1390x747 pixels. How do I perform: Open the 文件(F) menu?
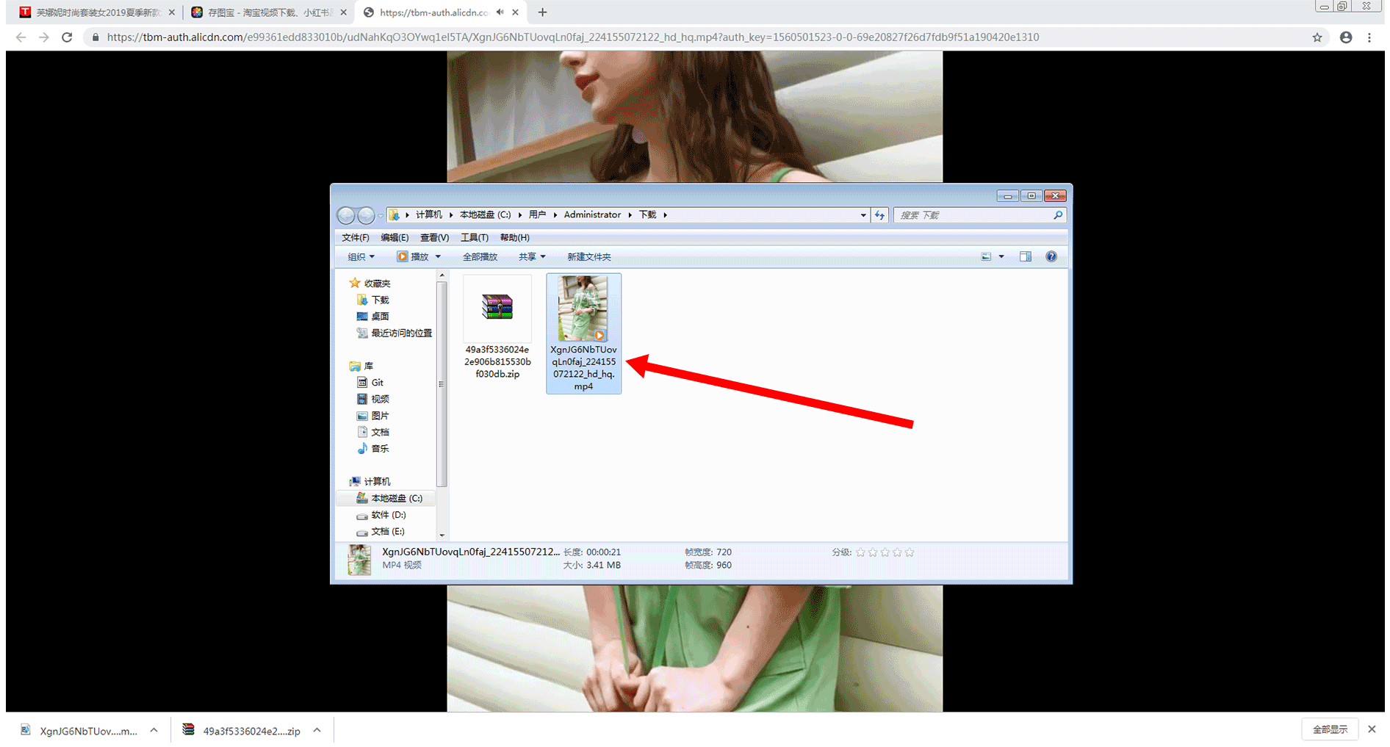pyautogui.click(x=355, y=237)
